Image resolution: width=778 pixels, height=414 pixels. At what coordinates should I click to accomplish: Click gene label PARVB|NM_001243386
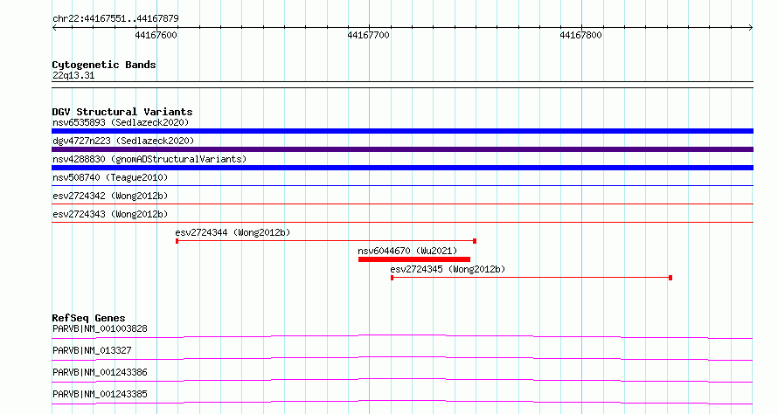pos(100,372)
